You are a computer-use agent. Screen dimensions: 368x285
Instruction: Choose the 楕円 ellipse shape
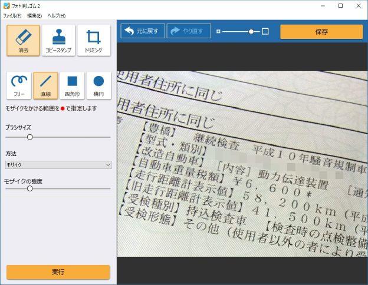[99, 85]
